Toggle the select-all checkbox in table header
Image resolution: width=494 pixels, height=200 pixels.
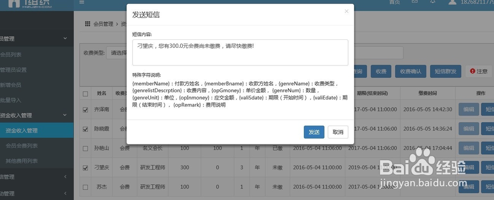tap(85, 94)
